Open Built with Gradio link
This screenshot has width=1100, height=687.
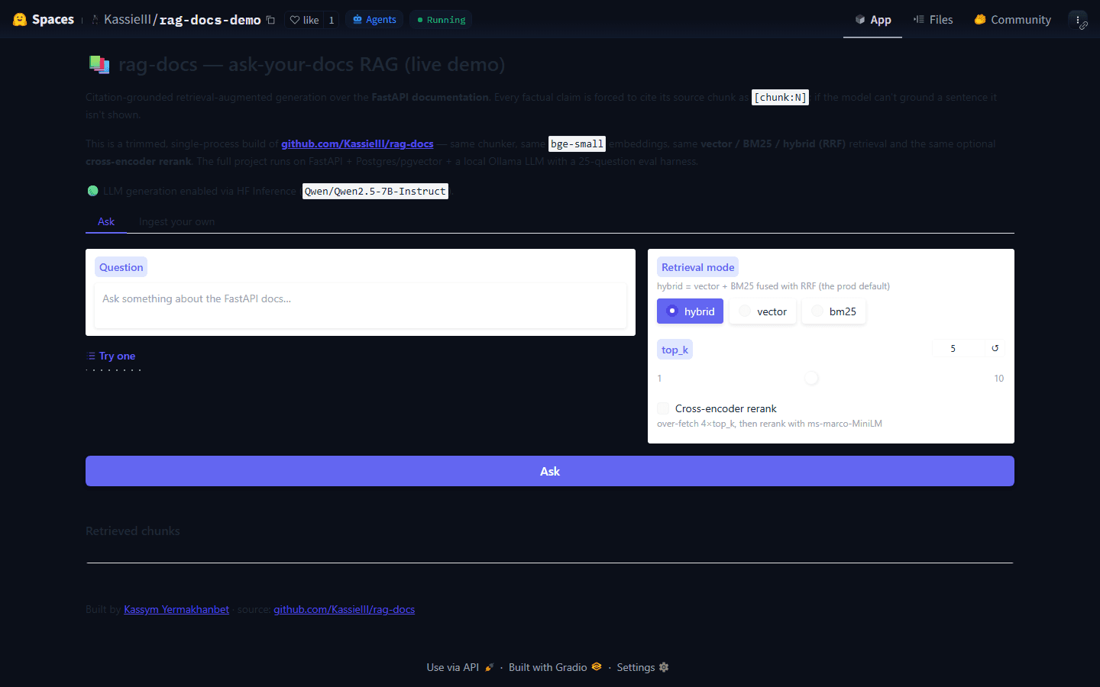[x=555, y=667]
